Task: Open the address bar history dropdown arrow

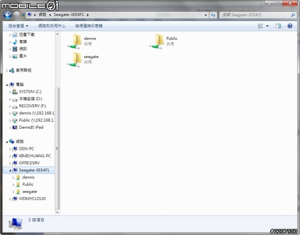Action: pos(206,15)
